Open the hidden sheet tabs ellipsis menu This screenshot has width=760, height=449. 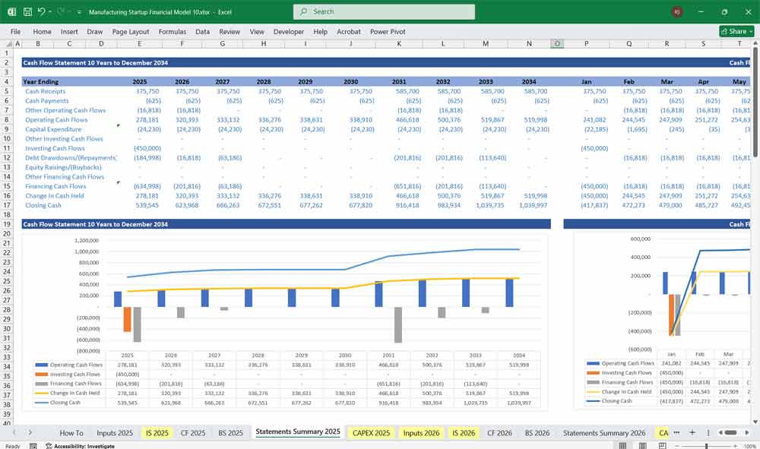(x=676, y=432)
